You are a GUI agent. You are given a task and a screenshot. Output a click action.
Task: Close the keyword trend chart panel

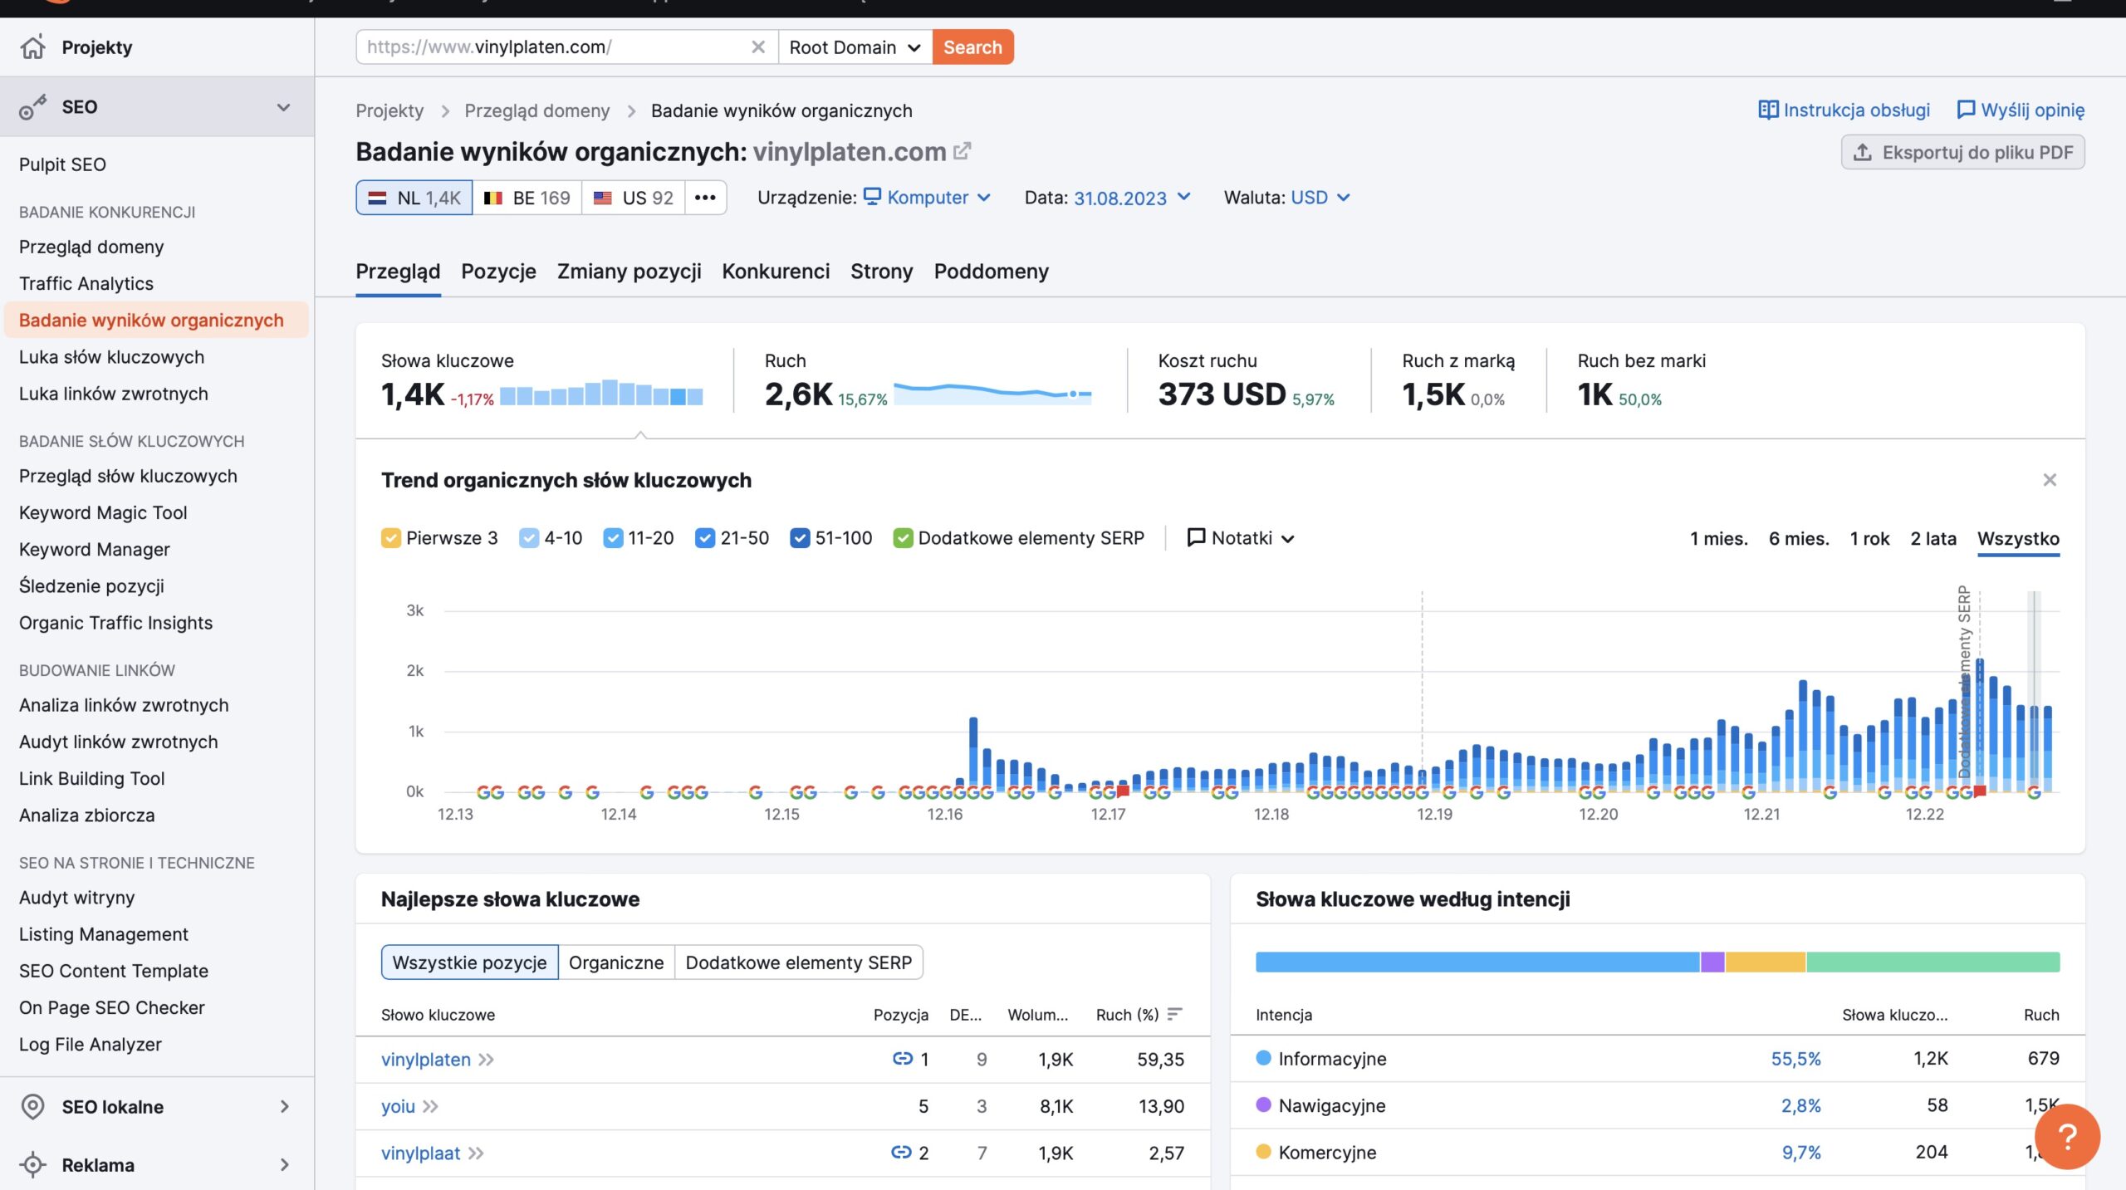(x=2050, y=480)
